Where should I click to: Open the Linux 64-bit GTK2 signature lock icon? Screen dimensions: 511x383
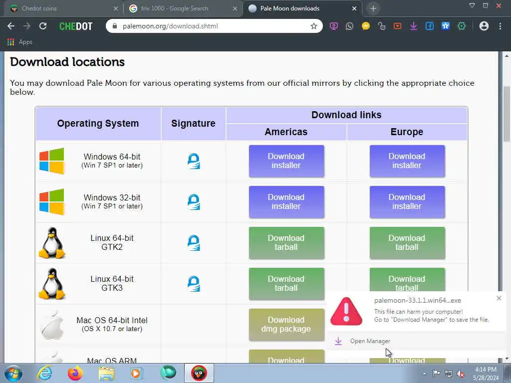point(194,243)
